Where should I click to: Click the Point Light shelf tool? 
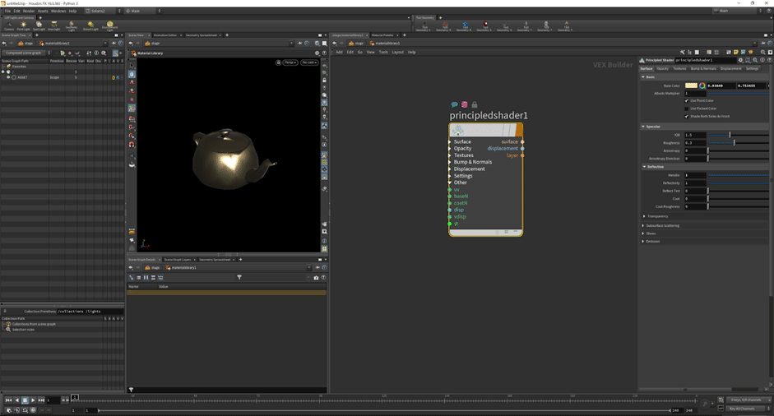[x=23, y=25]
